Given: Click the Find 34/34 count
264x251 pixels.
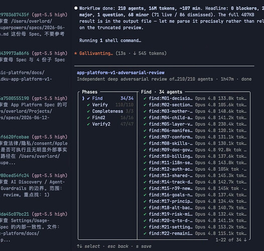Looking at the screenshot, I should coord(127,98).
